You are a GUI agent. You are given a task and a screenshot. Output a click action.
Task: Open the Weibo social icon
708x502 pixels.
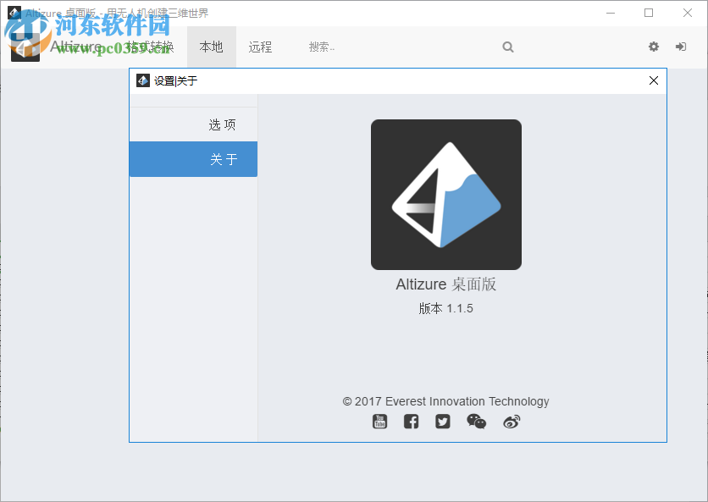point(511,421)
